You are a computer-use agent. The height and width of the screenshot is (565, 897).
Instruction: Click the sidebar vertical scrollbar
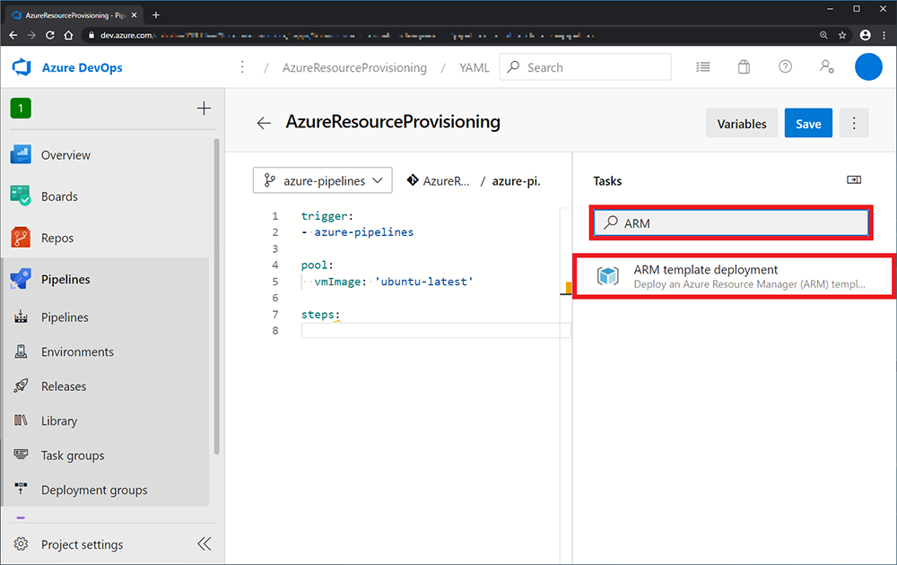pyautogui.click(x=216, y=296)
